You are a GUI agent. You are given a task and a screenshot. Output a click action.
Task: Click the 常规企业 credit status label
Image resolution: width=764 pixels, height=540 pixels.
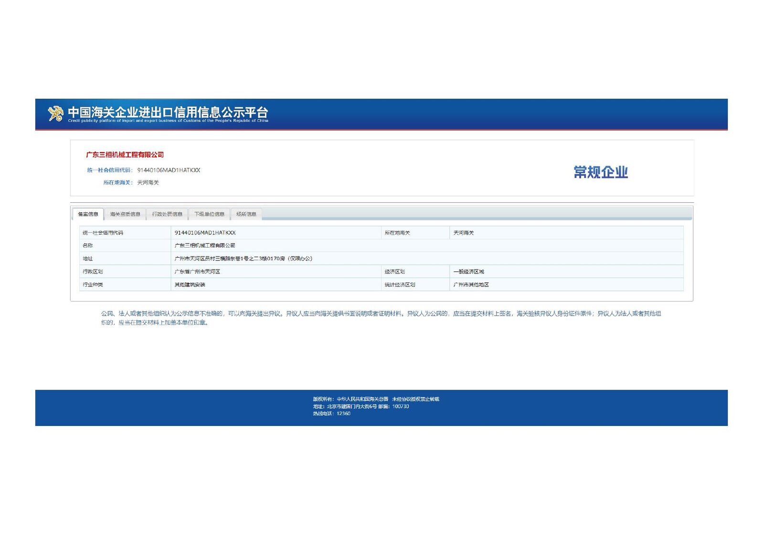pyautogui.click(x=601, y=172)
